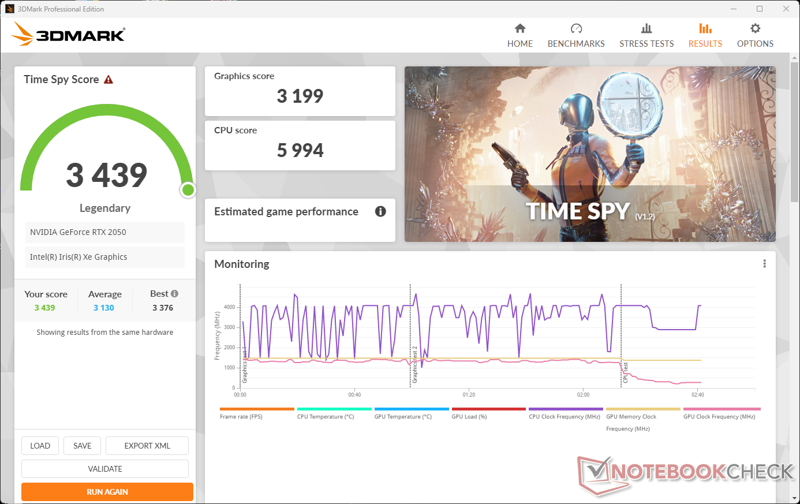Viewport: 800px width, 504px height.
Task: Click the 3DMark logo in the header
Action: pyautogui.click(x=68, y=35)
